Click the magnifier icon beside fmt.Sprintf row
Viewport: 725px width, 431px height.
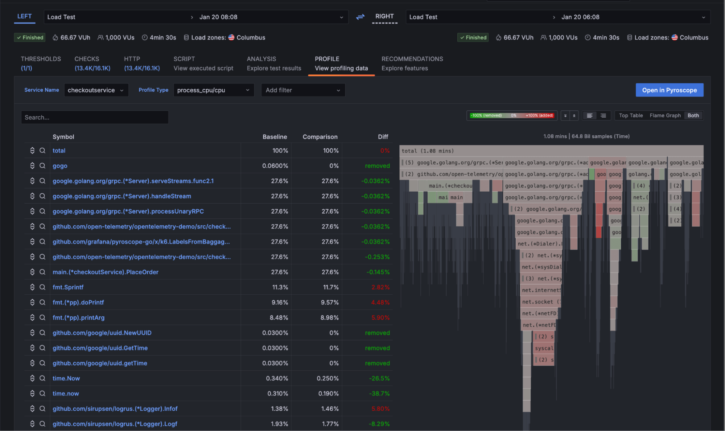tap(42, 287)
